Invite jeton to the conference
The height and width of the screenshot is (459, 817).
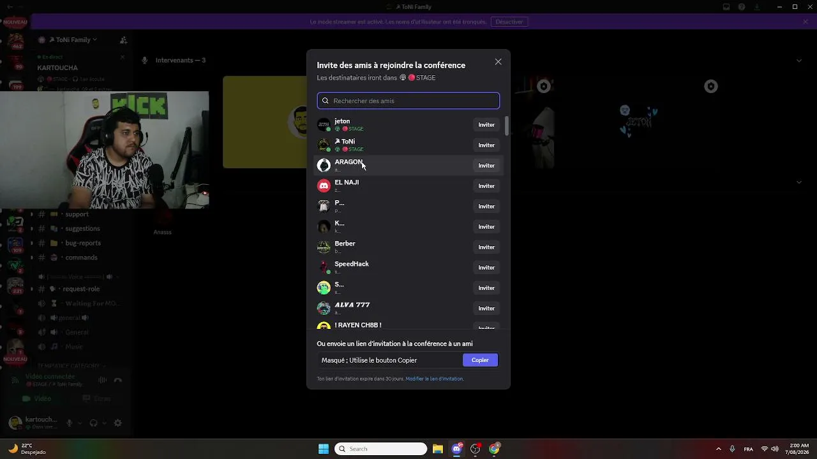pos(486,125)
